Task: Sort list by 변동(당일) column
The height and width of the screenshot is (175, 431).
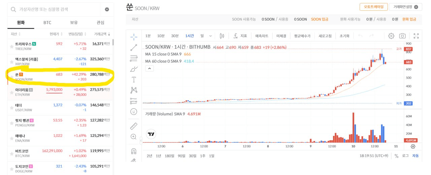Action: (x=77, y=34)
